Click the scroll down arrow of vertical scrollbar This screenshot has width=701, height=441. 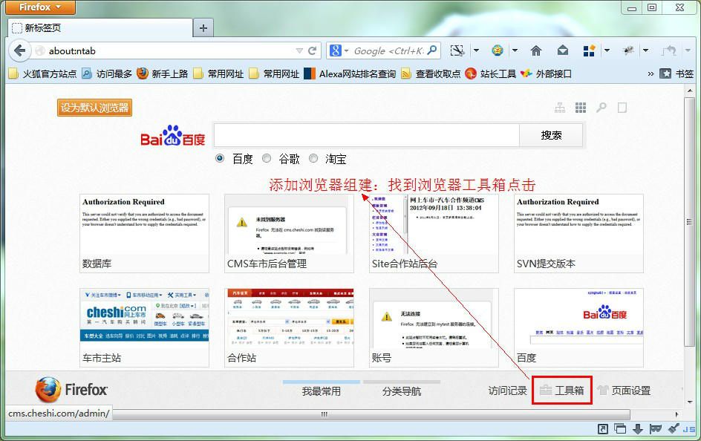pos(689,401)
